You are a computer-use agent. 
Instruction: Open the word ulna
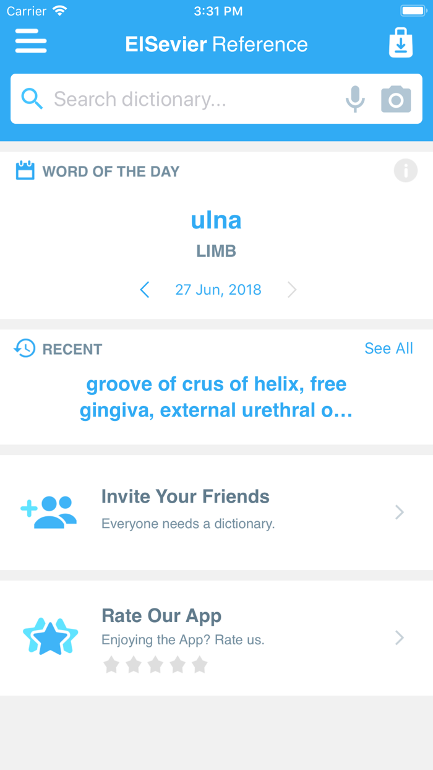pyautogui.click(x=216, y=220)
